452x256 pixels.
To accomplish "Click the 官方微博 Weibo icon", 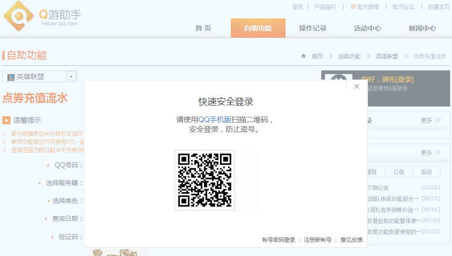I will 353,7.
